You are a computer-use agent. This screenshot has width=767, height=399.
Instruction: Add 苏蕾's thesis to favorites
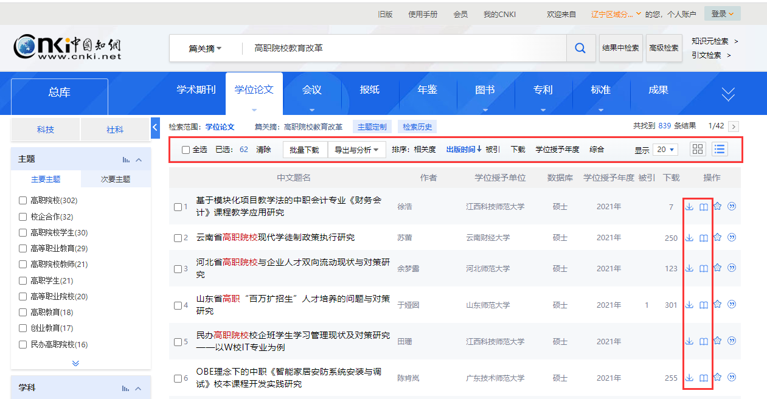coord(717,237)
